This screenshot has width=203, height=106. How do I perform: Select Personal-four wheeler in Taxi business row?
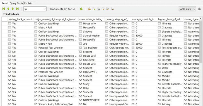click(x=56, y=48)
